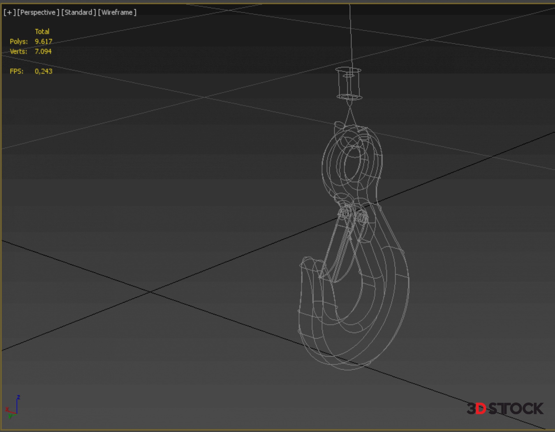This screenshot has height=432, width=555.
Task: Click the 3DSTOCK watermark logo
Action: click(x=505, y=409)
